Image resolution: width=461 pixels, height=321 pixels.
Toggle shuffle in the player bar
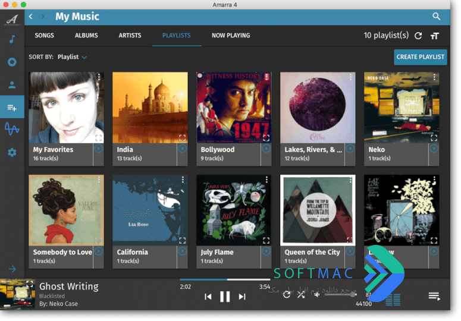coord(301,295)
